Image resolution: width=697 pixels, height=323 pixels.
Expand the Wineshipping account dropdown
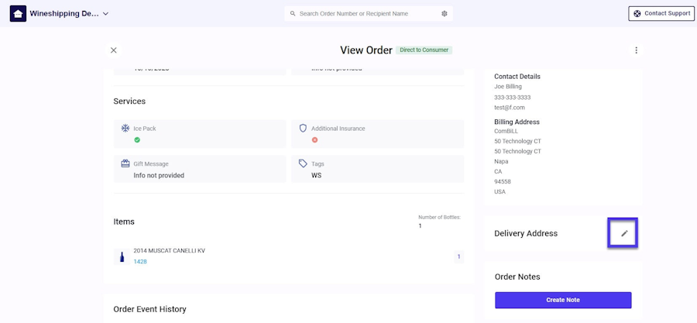[x=105, y=14]
